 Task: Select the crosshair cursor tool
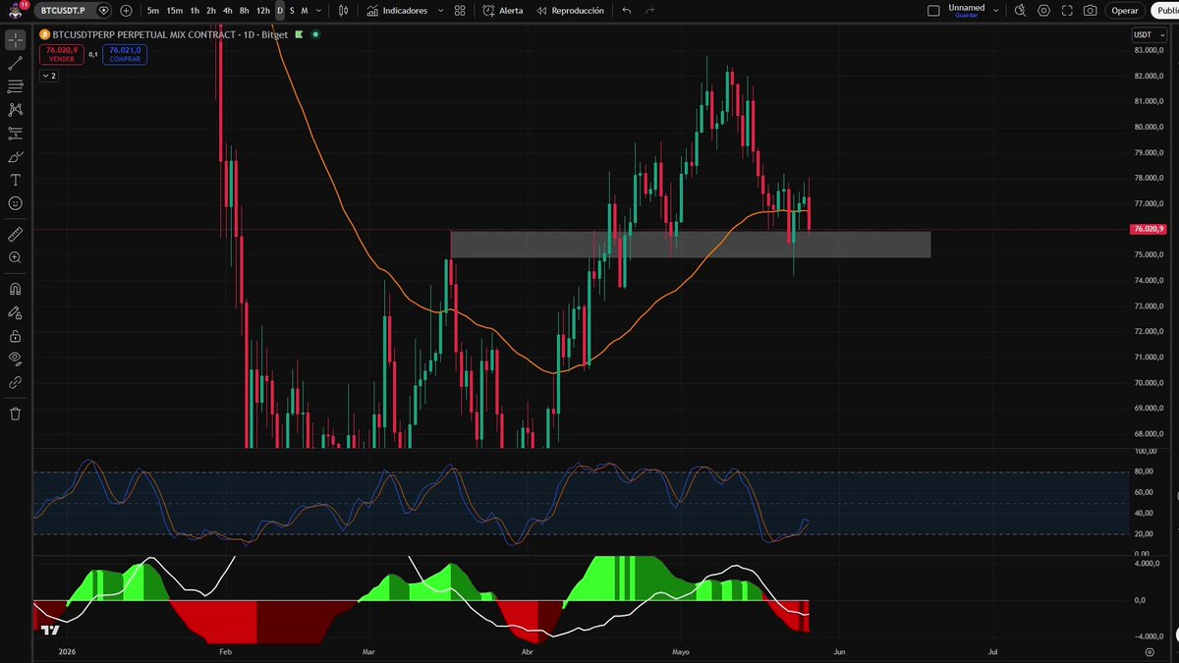(16, 40)
